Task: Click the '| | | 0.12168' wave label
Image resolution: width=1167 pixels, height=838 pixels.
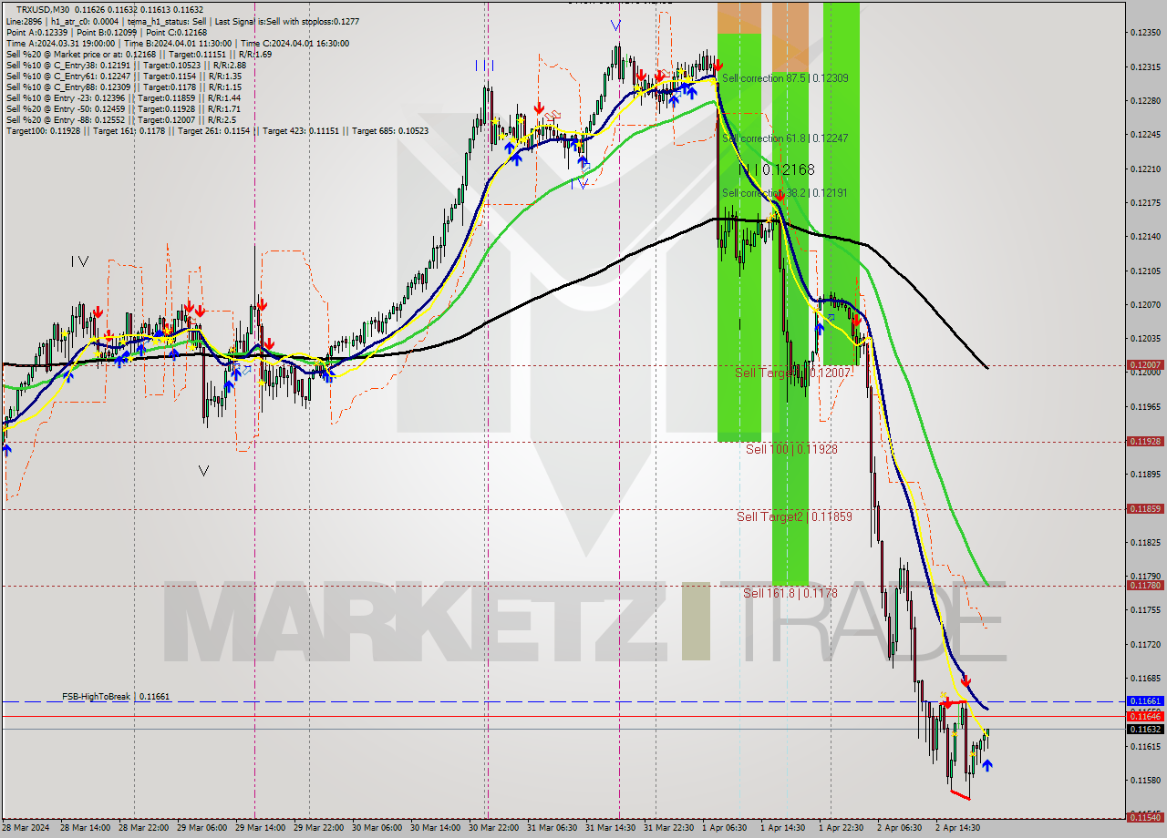Action: point(776,169)
